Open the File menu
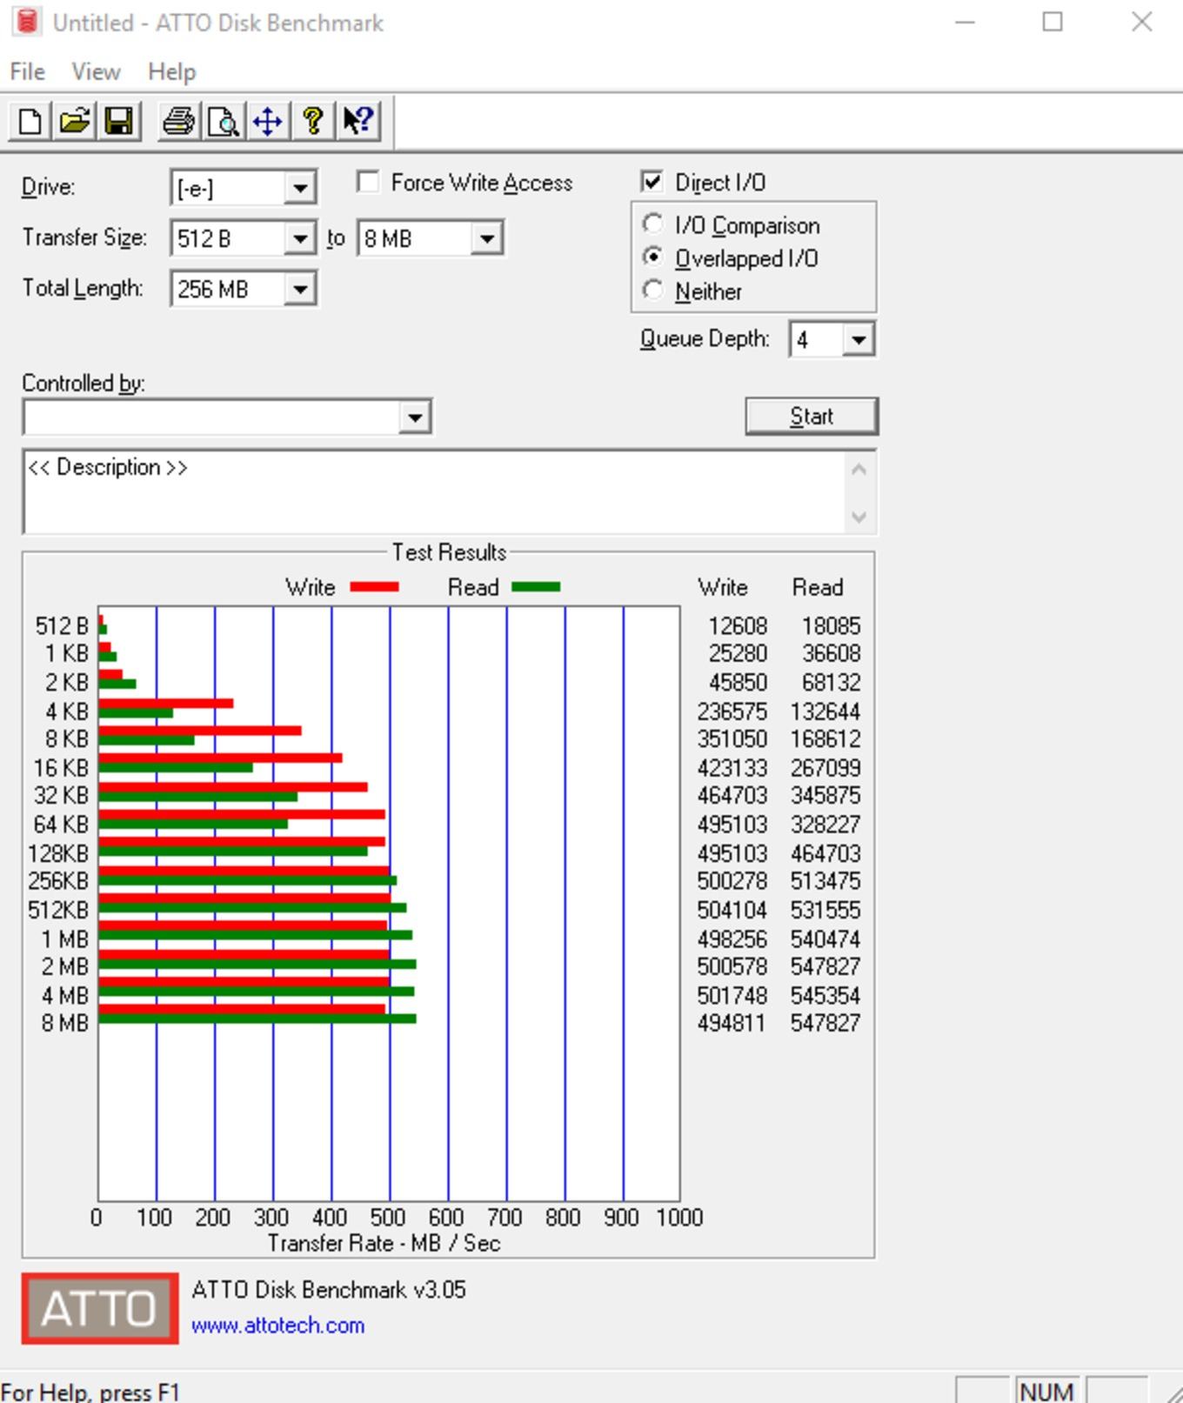The image size is (1183, 1403). (x=27, y=71)
